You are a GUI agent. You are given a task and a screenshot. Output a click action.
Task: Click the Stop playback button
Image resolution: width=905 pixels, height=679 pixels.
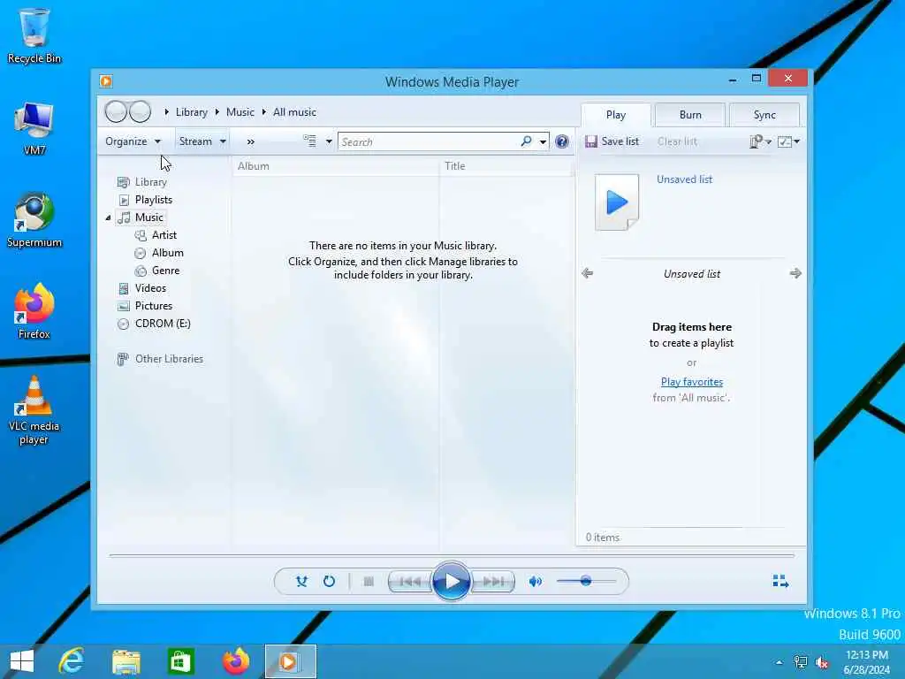[x=369, y=582]
